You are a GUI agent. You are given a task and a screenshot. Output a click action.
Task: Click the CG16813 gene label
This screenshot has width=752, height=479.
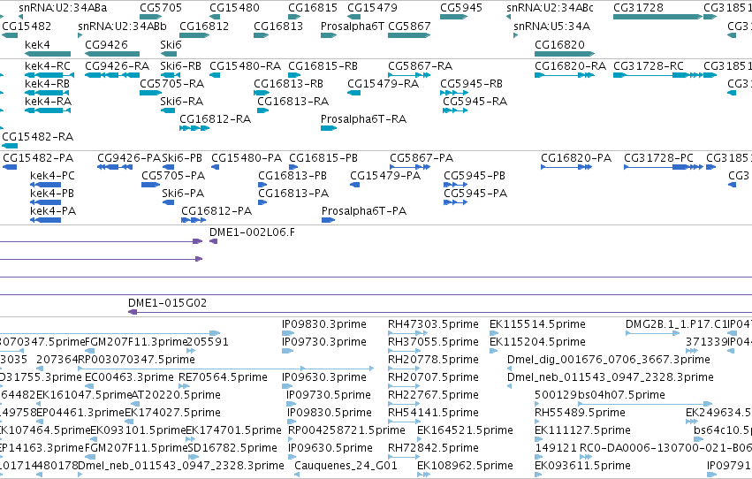click(278, 26)
